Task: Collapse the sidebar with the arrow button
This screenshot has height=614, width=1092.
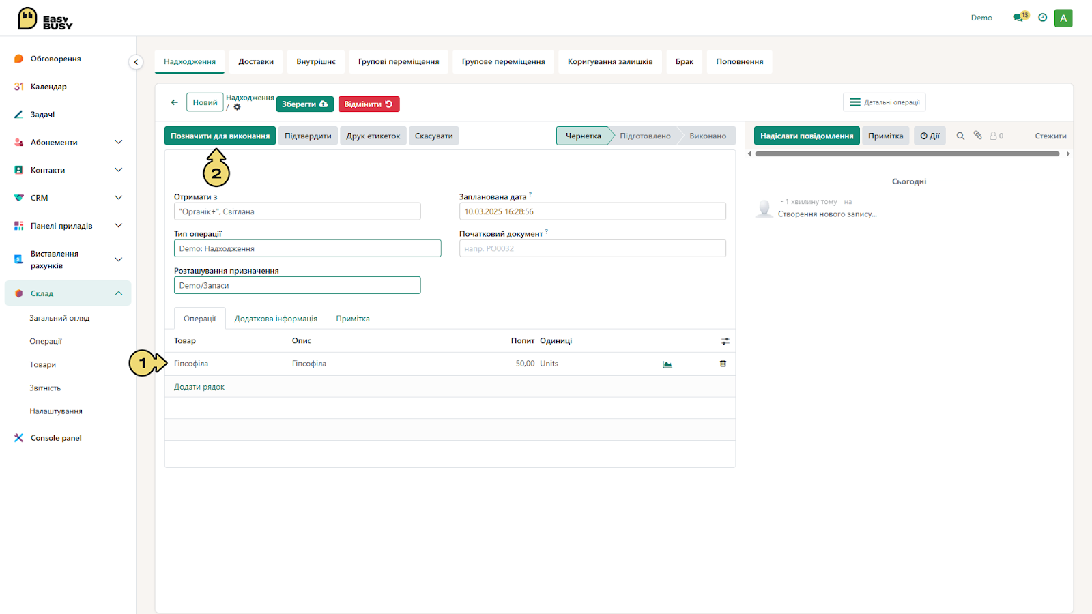Action: click(136, 62)
